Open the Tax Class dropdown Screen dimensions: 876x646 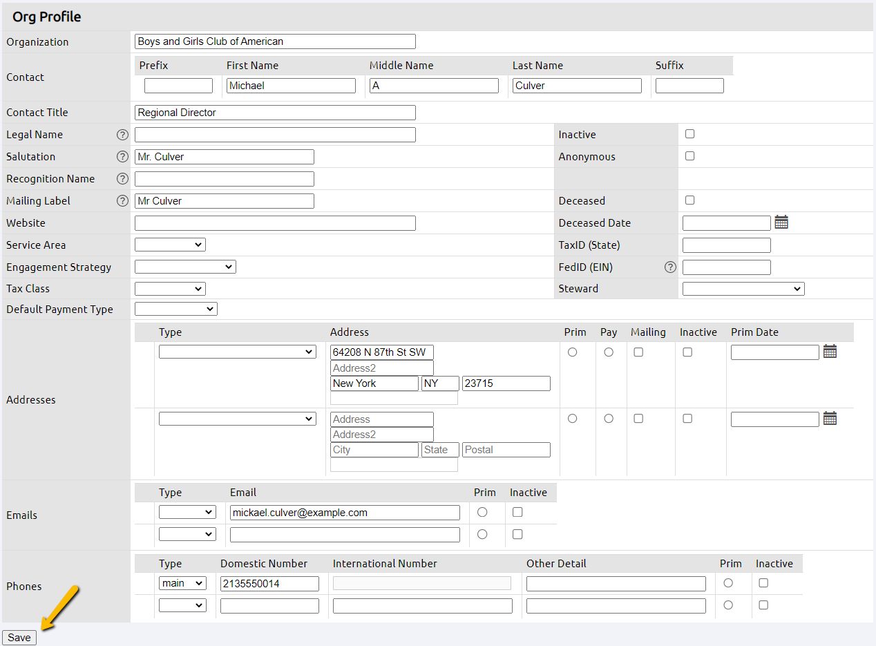pyautogui.click(x=170, y=289)
